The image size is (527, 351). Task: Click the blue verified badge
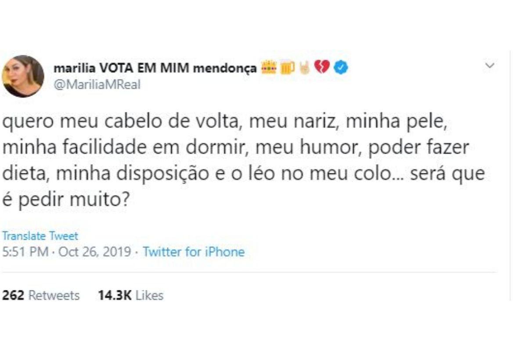[340, 68]
